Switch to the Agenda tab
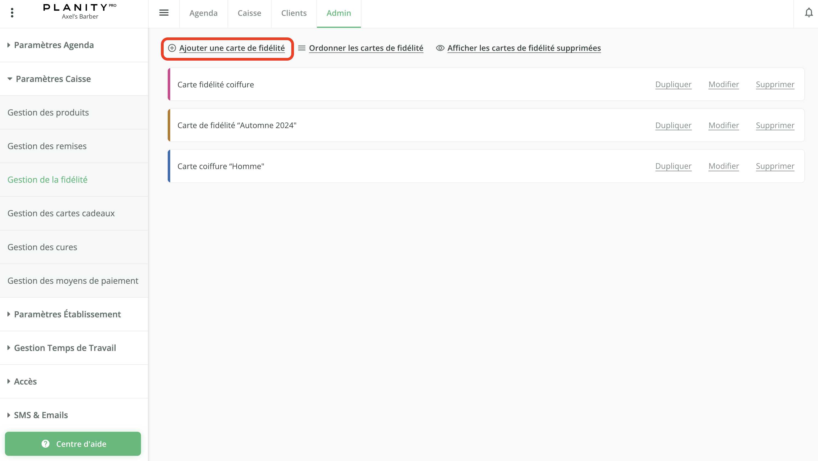 (x=204, y=13)
